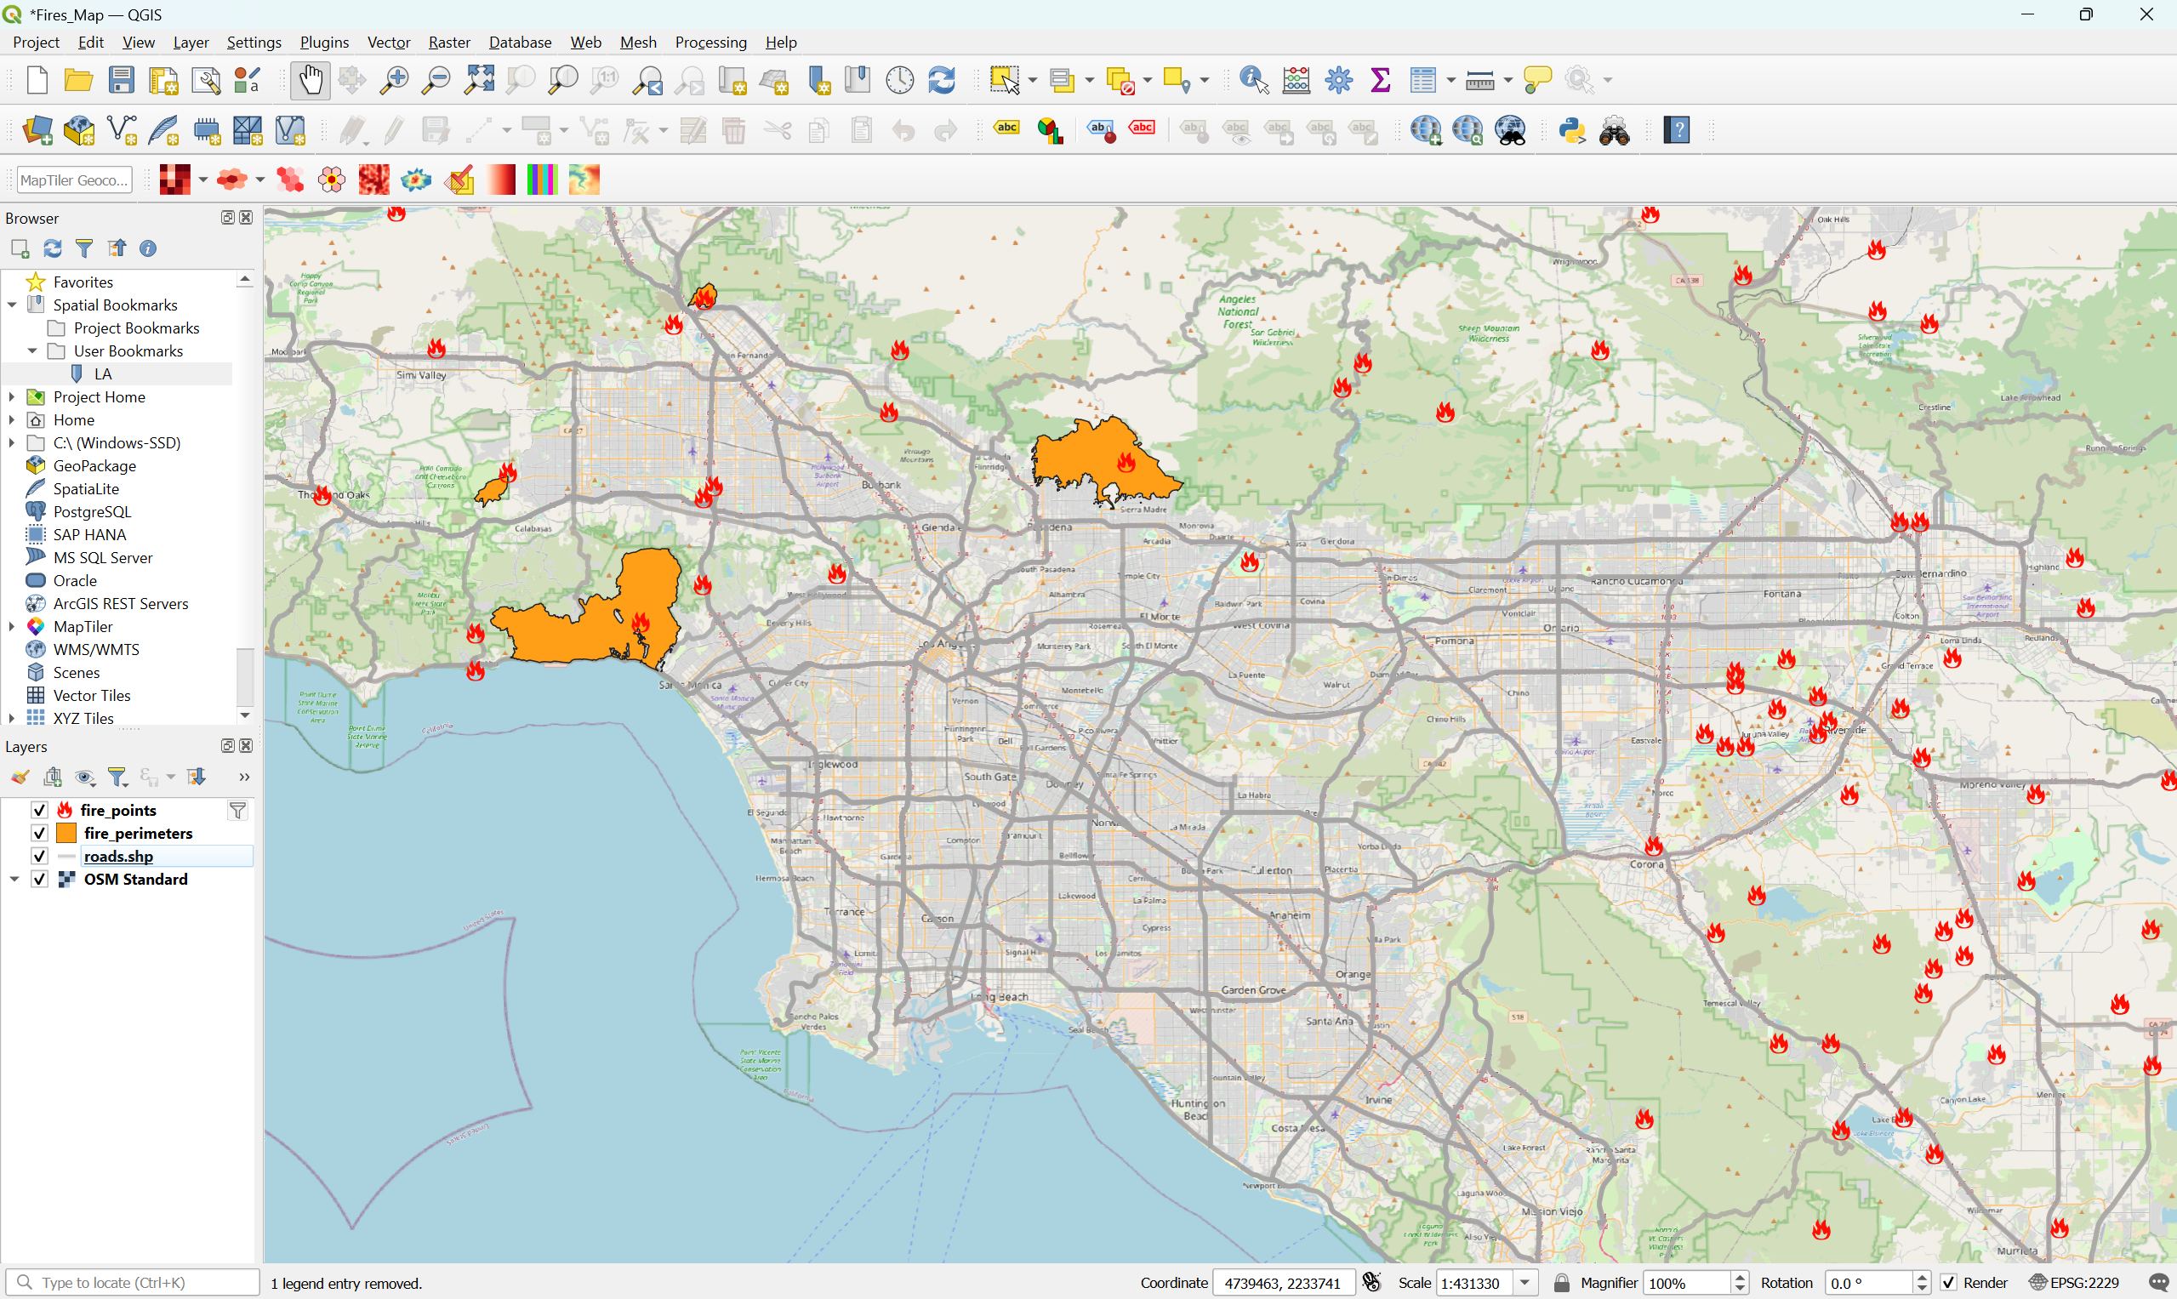This screenshot has width=2177, height=1299.
Task: Collapse the OSM Standard layer group
Action: (14, 879)
